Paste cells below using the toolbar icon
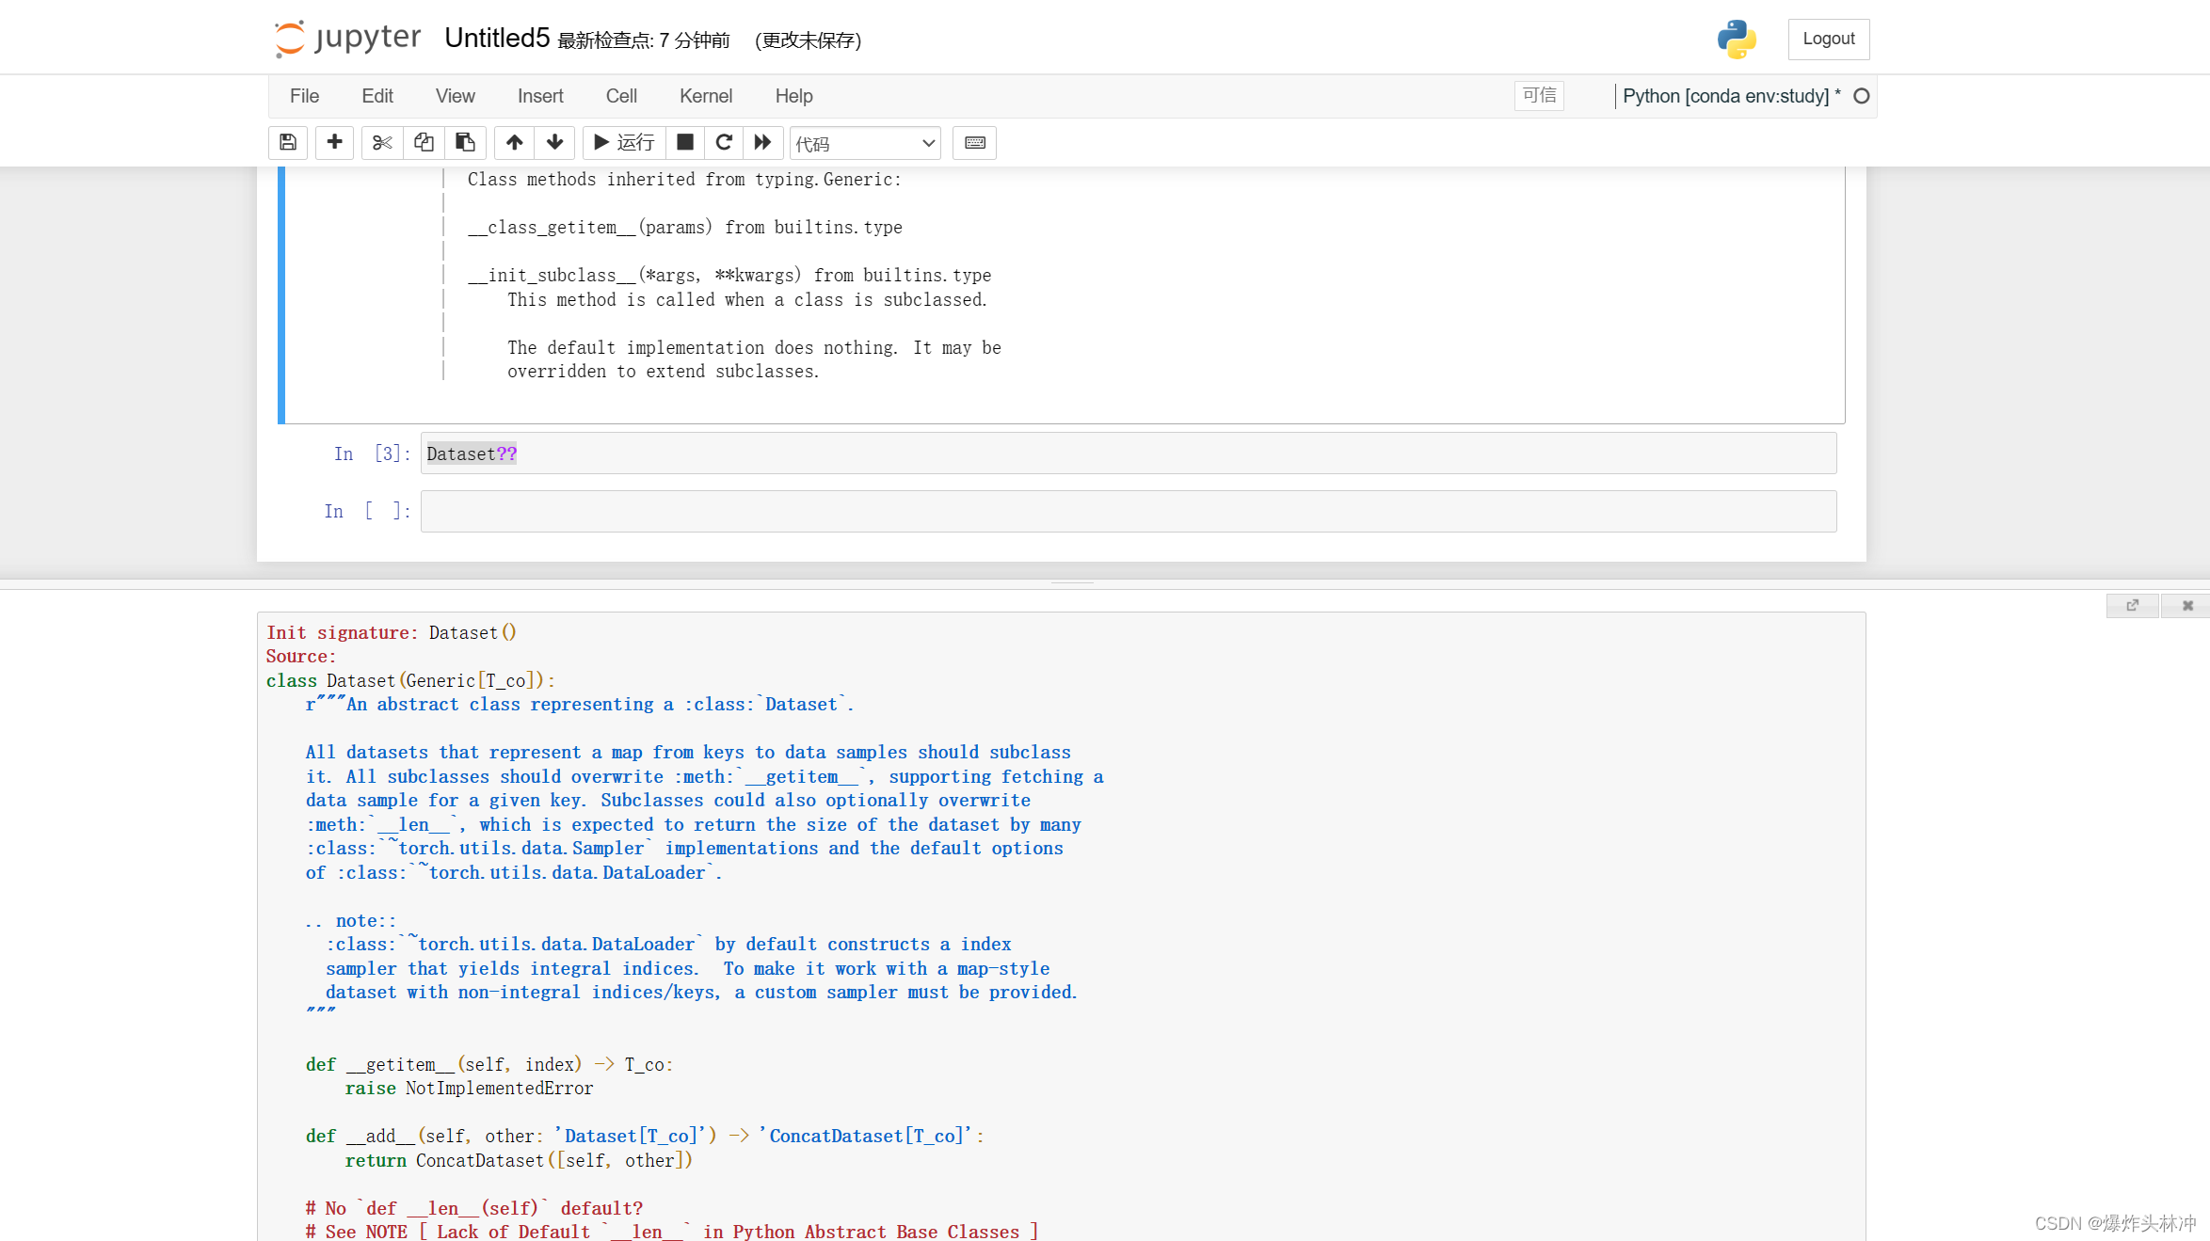 coord(465,143)
